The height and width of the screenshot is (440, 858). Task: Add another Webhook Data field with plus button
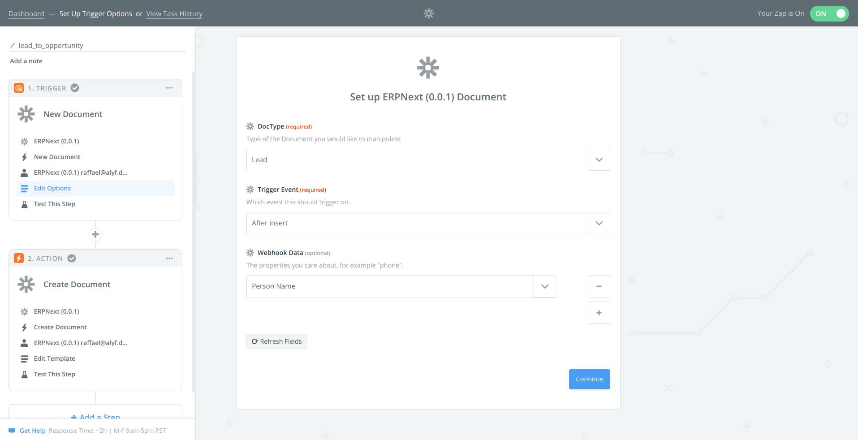[599, 313]
